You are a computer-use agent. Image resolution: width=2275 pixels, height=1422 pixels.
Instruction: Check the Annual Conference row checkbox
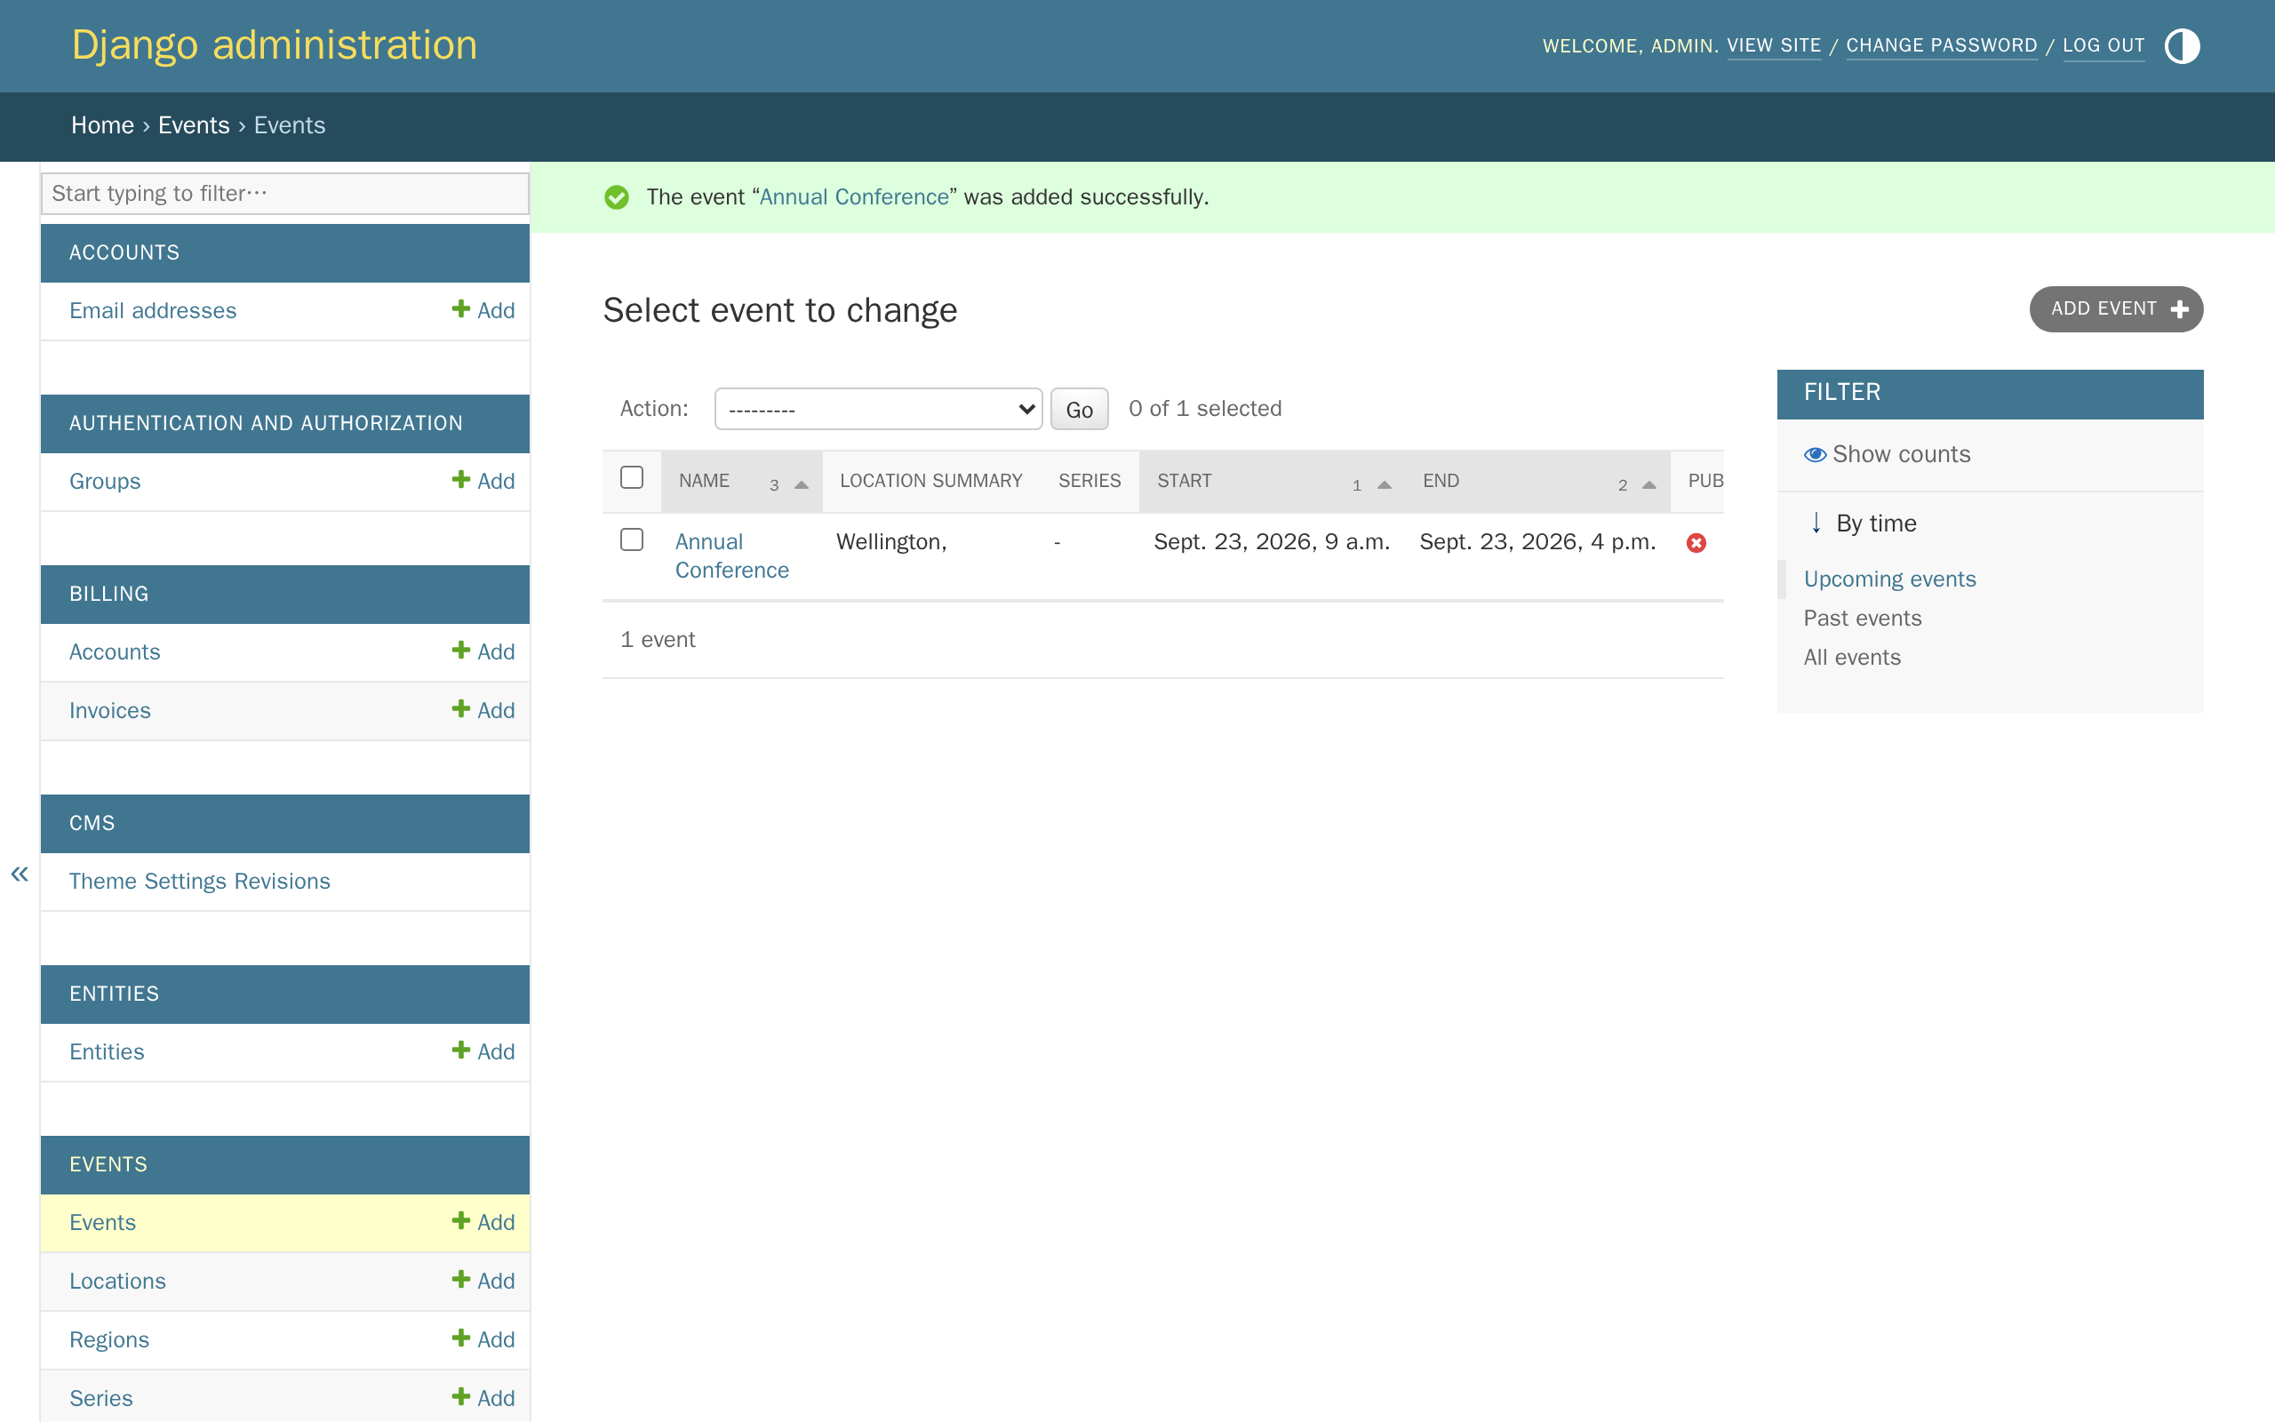[x=632, y=539]
